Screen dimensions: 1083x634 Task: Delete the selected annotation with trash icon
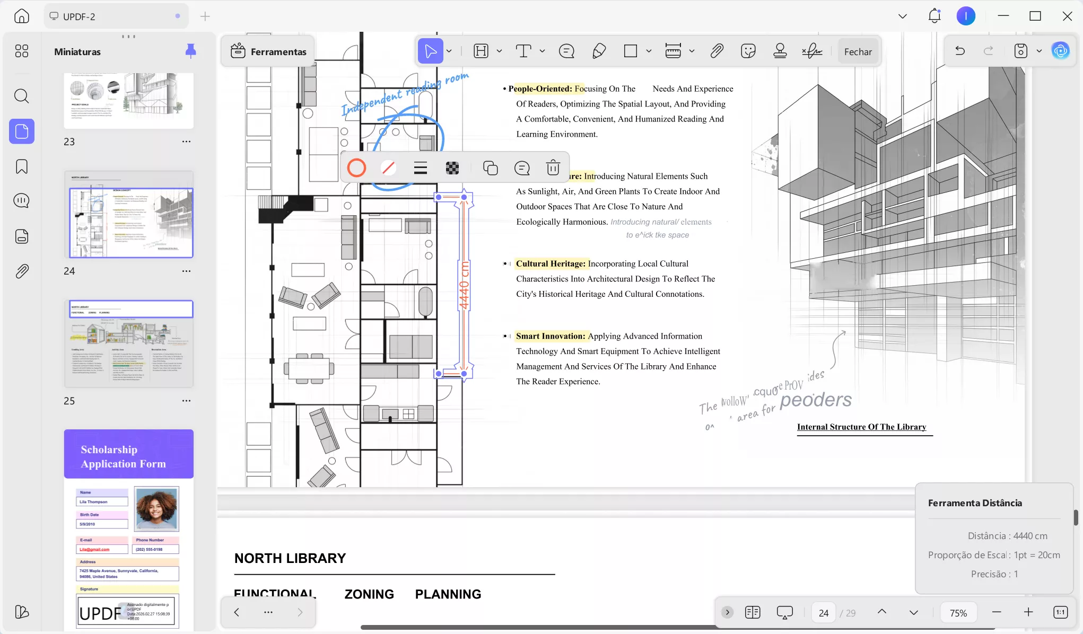[x=553, y=168]
